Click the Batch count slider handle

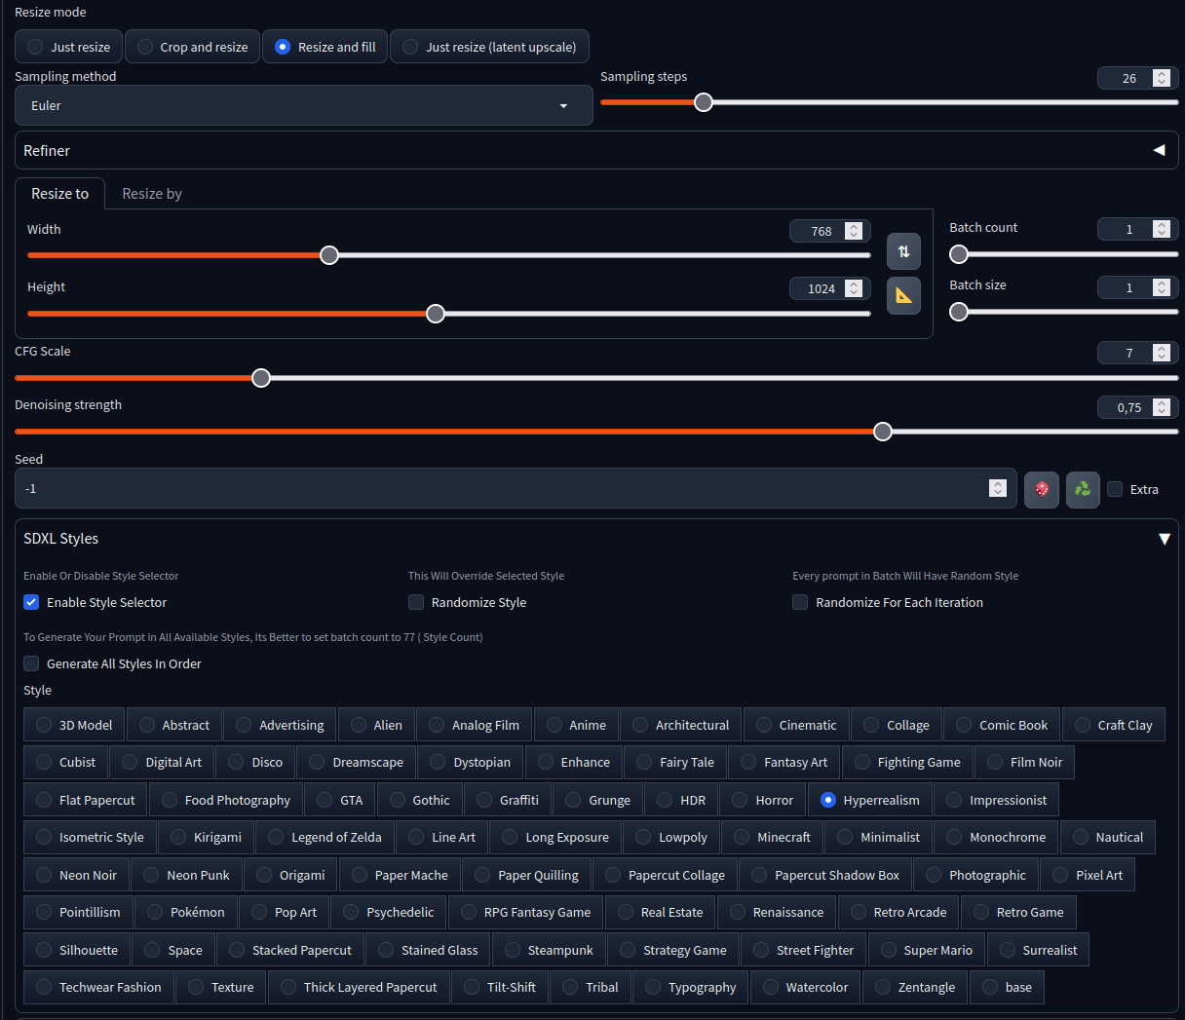[959, 254]
